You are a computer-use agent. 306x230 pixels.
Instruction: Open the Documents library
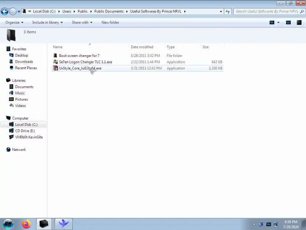(x=24, y=87)
